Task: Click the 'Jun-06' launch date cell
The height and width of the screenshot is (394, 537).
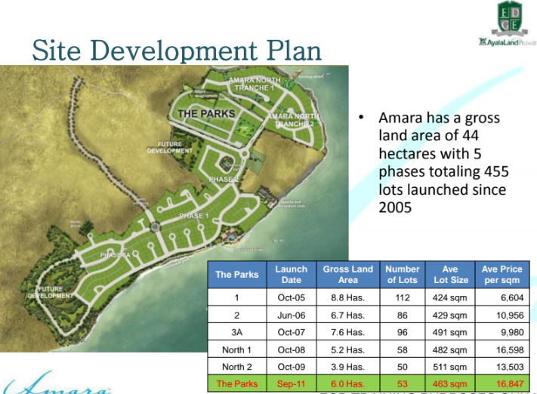Action: (x=292, y=315)
